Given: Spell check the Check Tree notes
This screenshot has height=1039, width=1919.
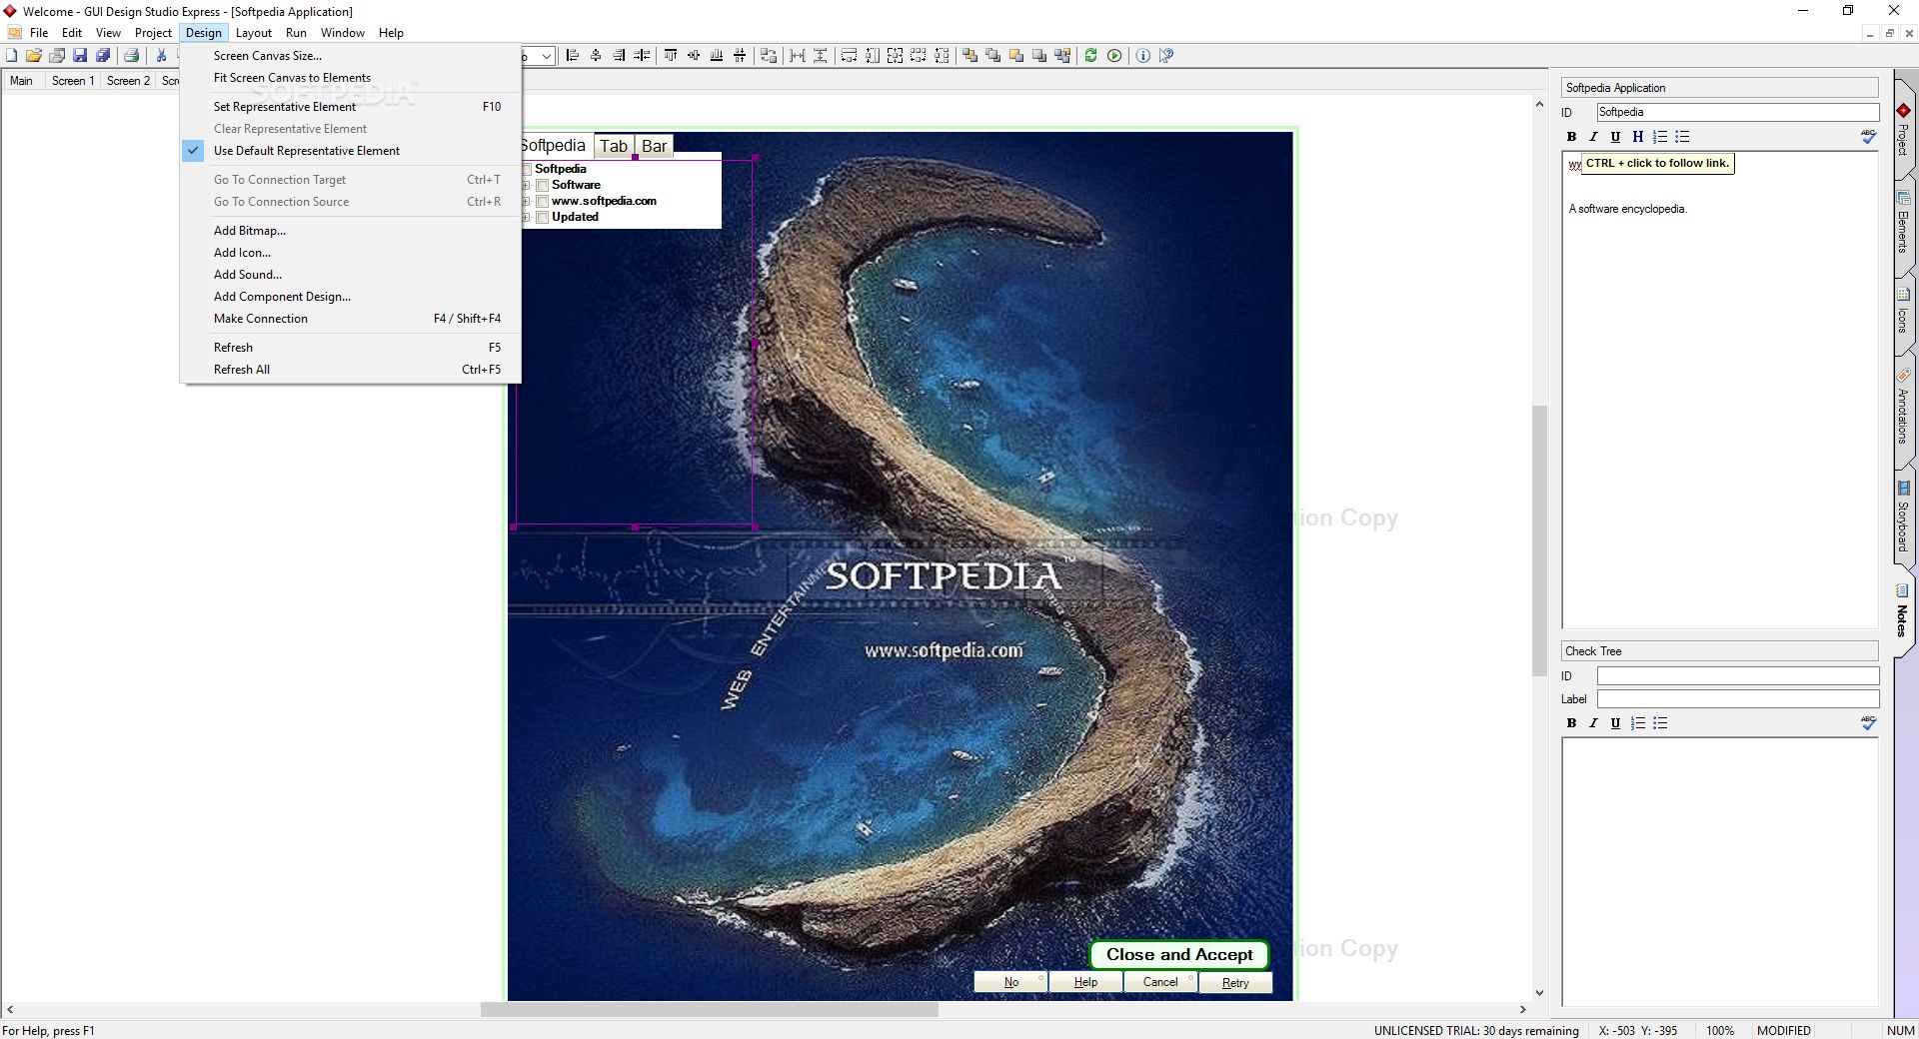Looking at the screenshot, I should point(1868,723).
